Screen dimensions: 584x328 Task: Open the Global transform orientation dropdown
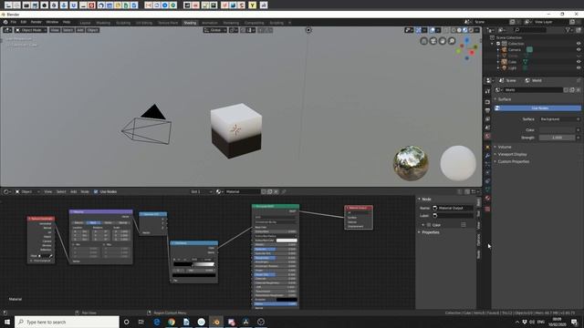tap(215, 30)
